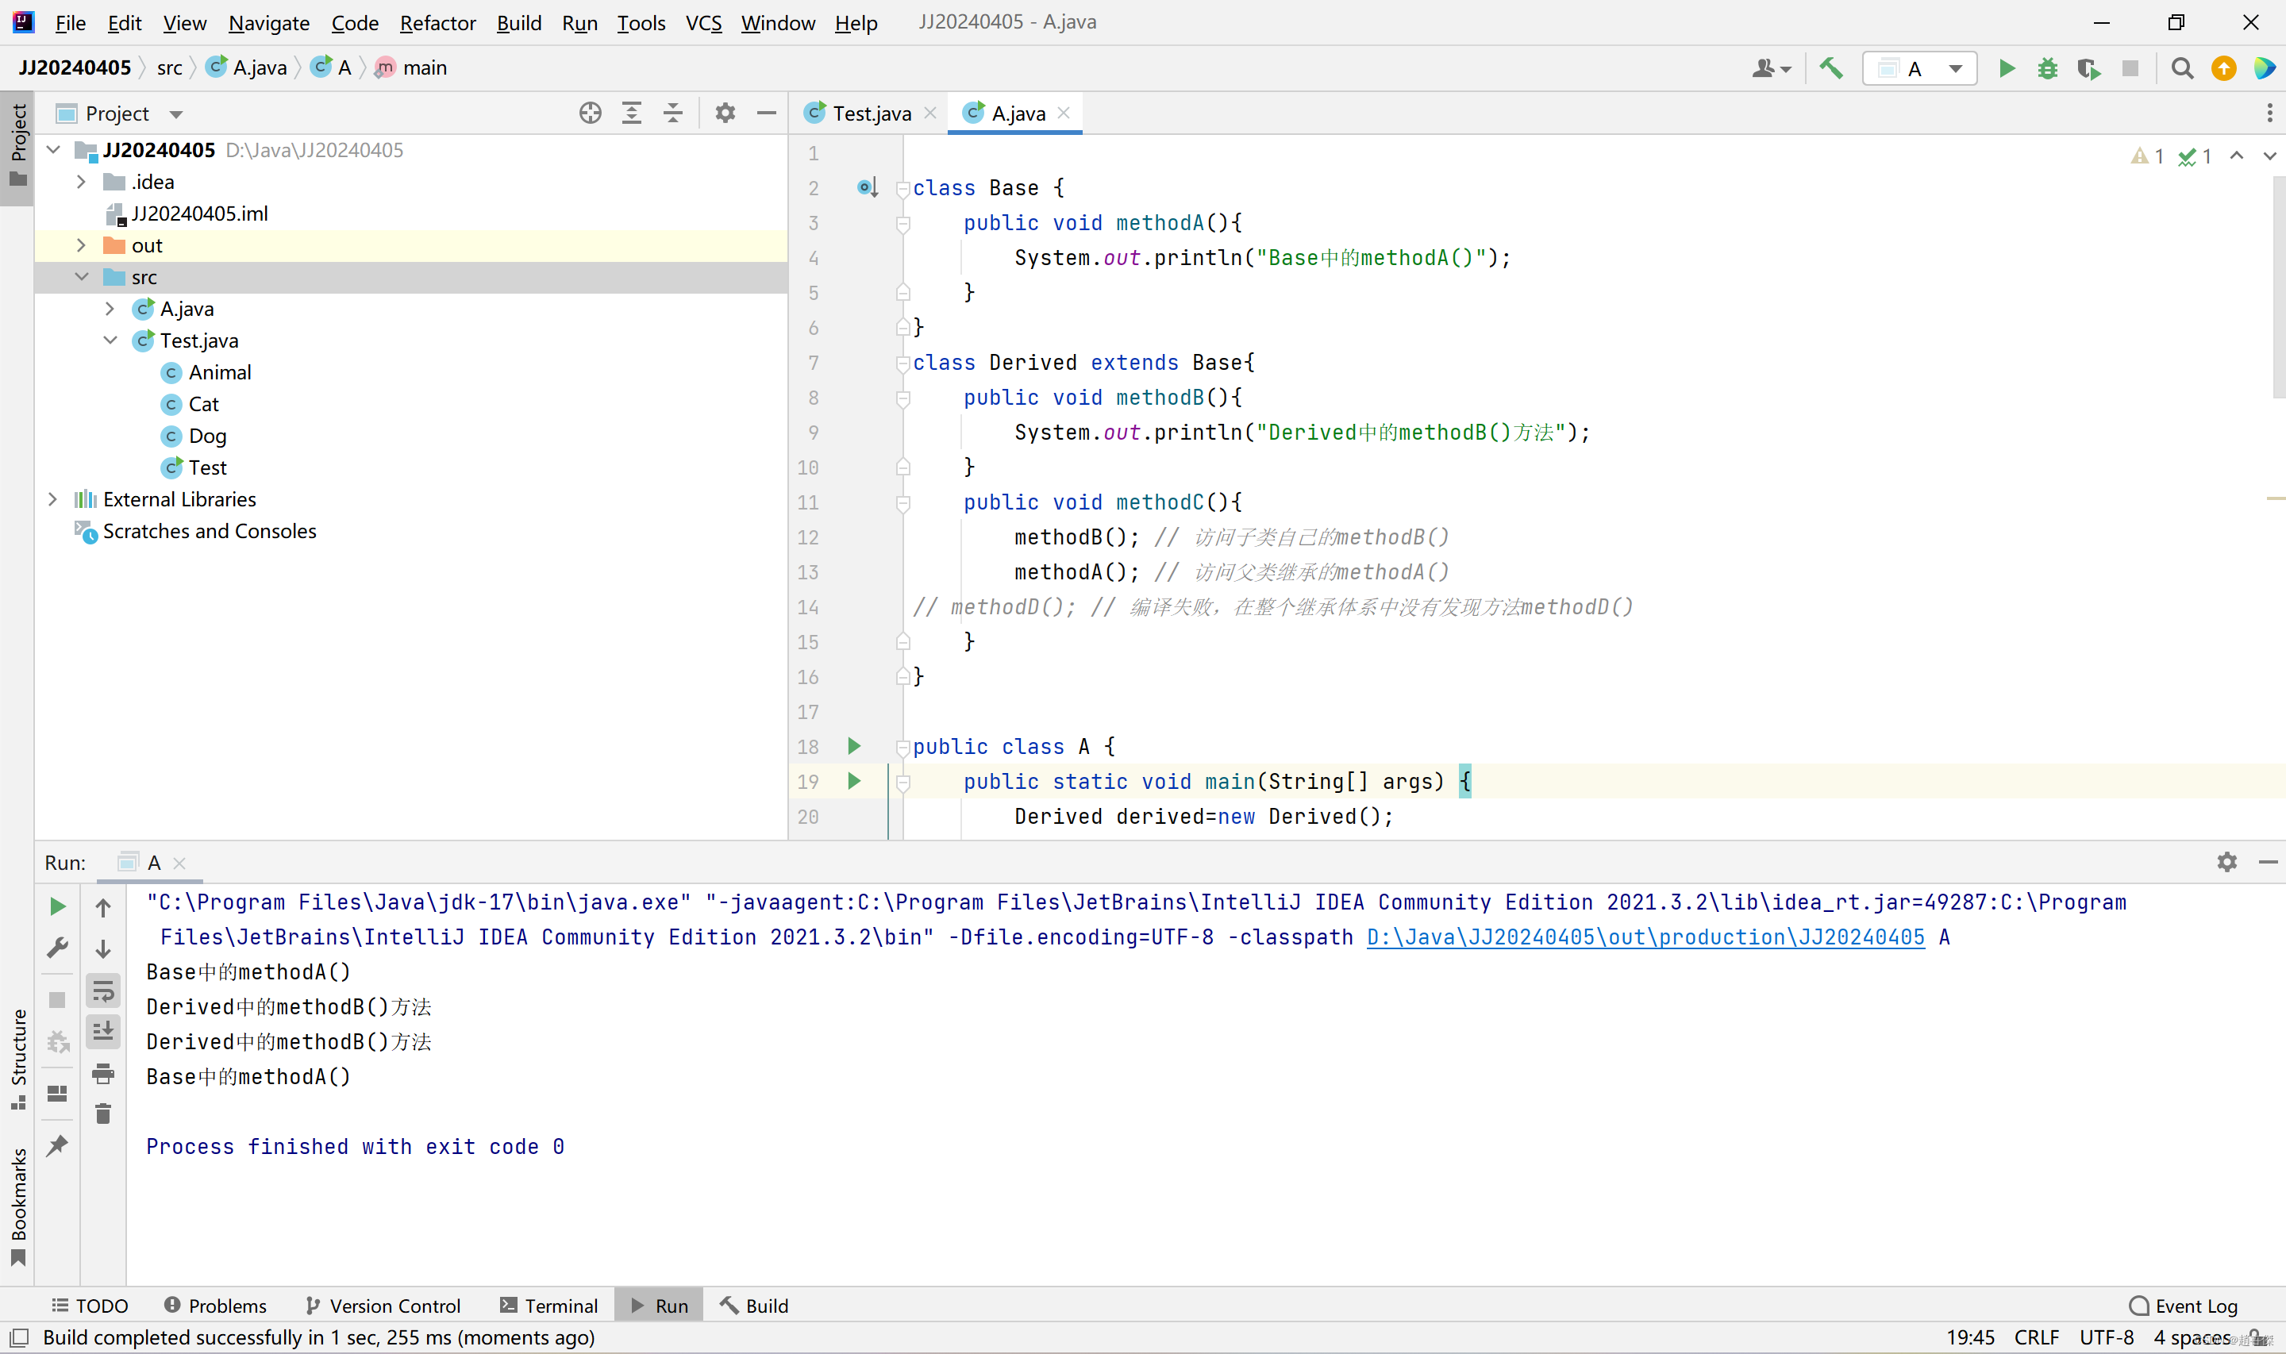Click Collapse All icon in Project panel
Screen dimensions: 2286x1354
coord(673,113)
